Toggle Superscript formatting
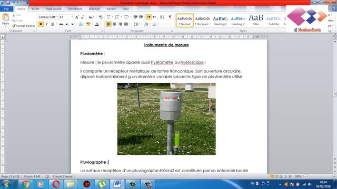 coord(73,24)
